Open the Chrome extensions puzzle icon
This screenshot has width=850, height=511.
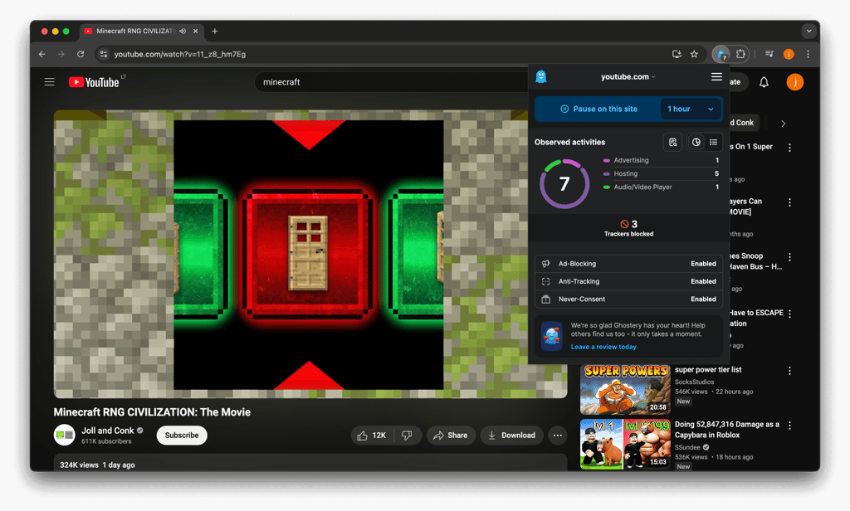[x=740, y=54]
